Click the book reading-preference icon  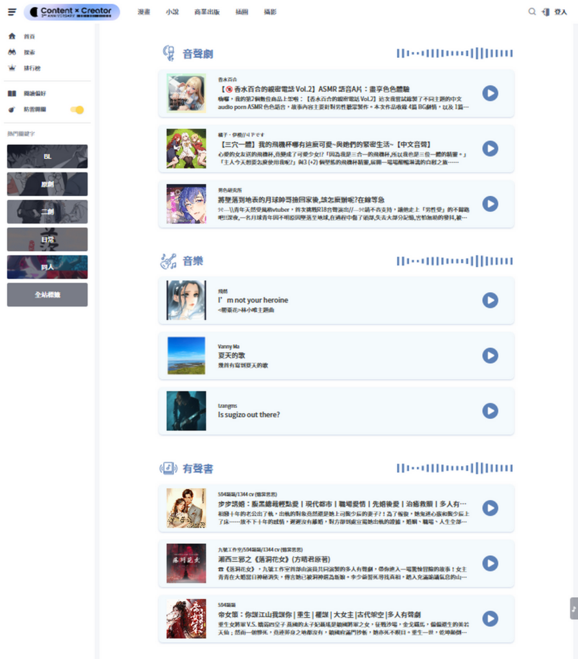tap(12, 93)
